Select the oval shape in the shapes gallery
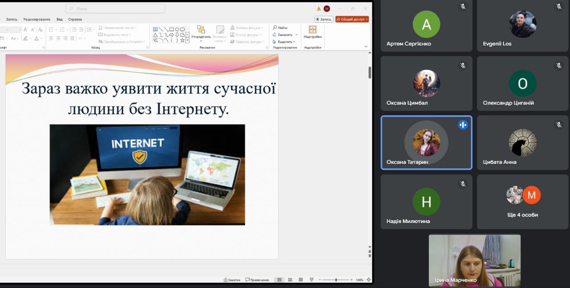The height and width of the screenshot is (288, 570). pyautogui.click(x=177, y=29)
